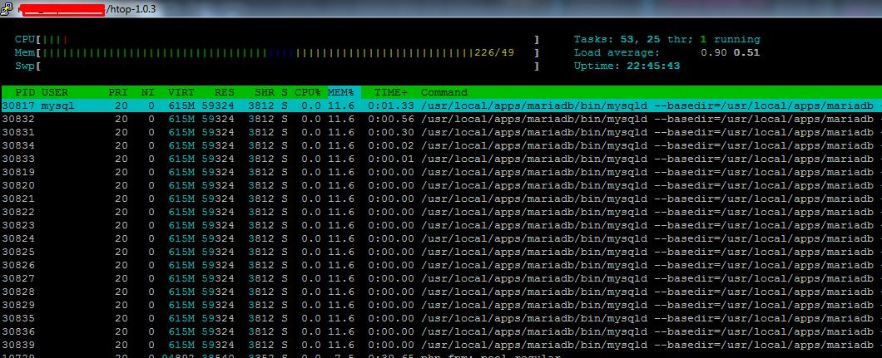Sort by the RES column header
Screen dimensions: 882x358
pyautogui.click(x=224, y=92)
